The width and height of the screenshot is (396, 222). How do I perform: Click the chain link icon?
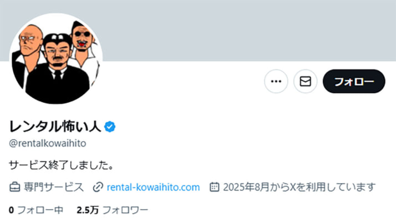pyautogui.click(x=98, y=187)
